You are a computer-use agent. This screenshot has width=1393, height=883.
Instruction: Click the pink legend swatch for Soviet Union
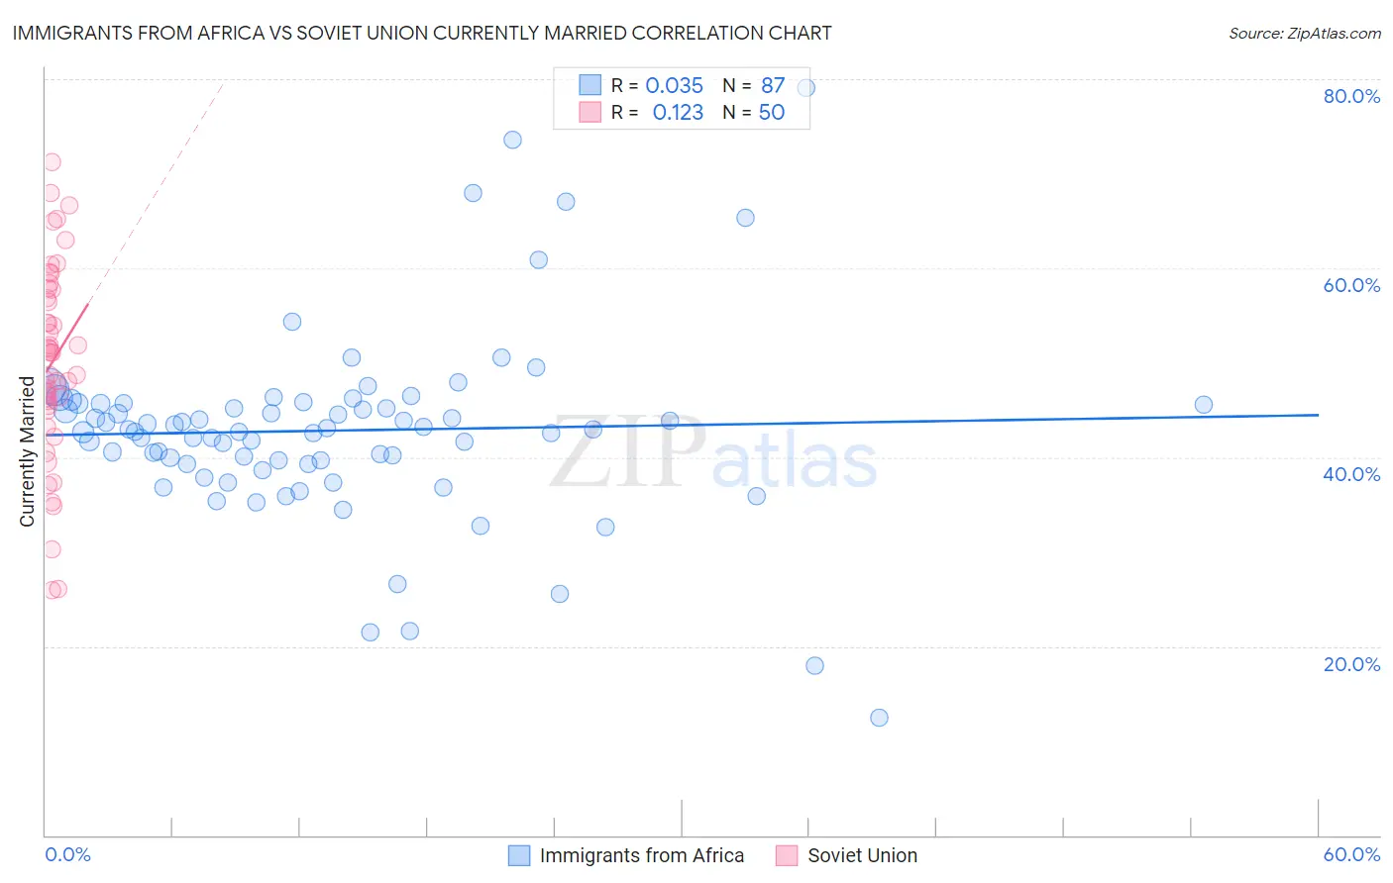[787, 856]
